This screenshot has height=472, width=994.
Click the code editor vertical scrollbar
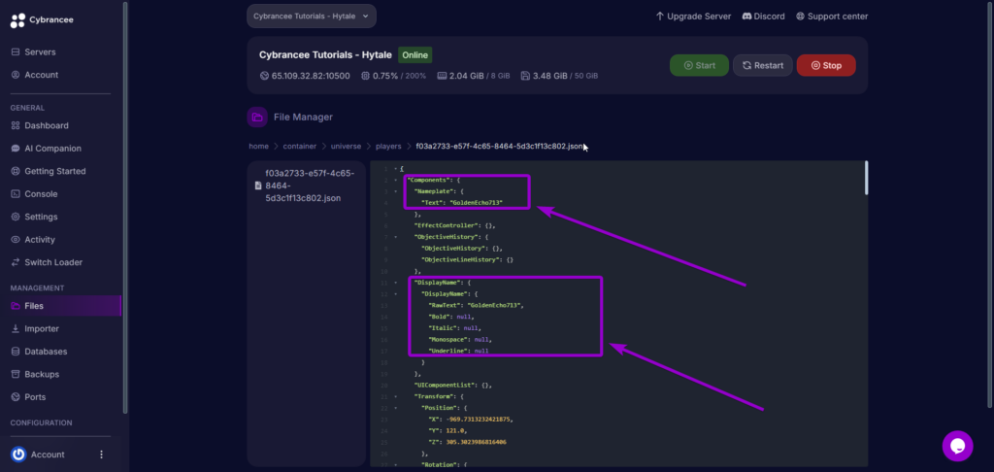[865, 180]
